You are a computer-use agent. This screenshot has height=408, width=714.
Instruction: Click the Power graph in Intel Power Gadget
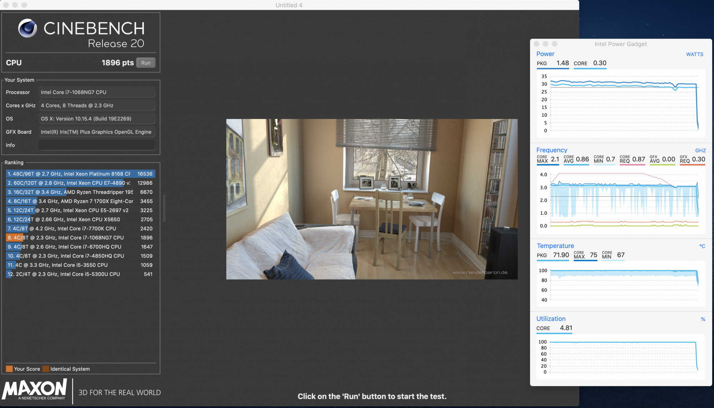(621, 104)
